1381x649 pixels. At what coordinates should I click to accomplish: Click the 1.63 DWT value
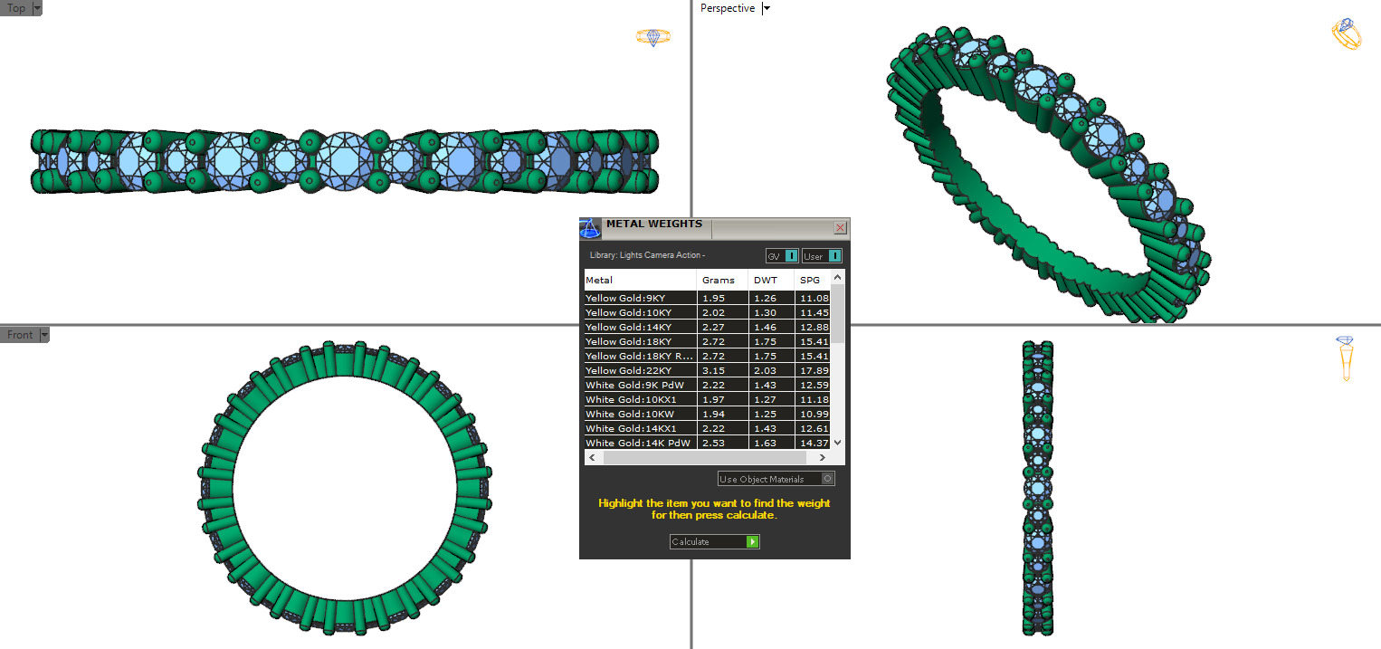[x=765, y=443]
